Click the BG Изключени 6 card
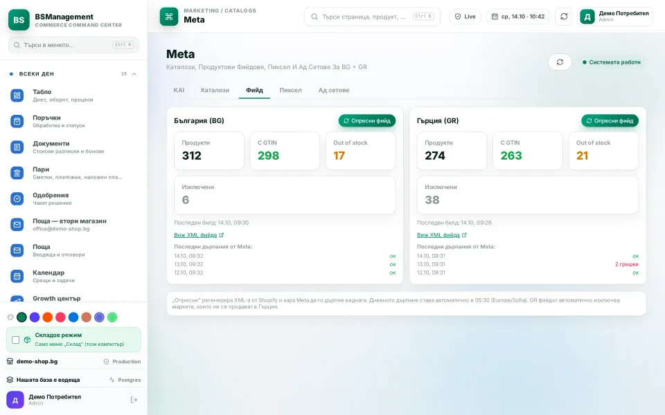 [x=285, y=195]
